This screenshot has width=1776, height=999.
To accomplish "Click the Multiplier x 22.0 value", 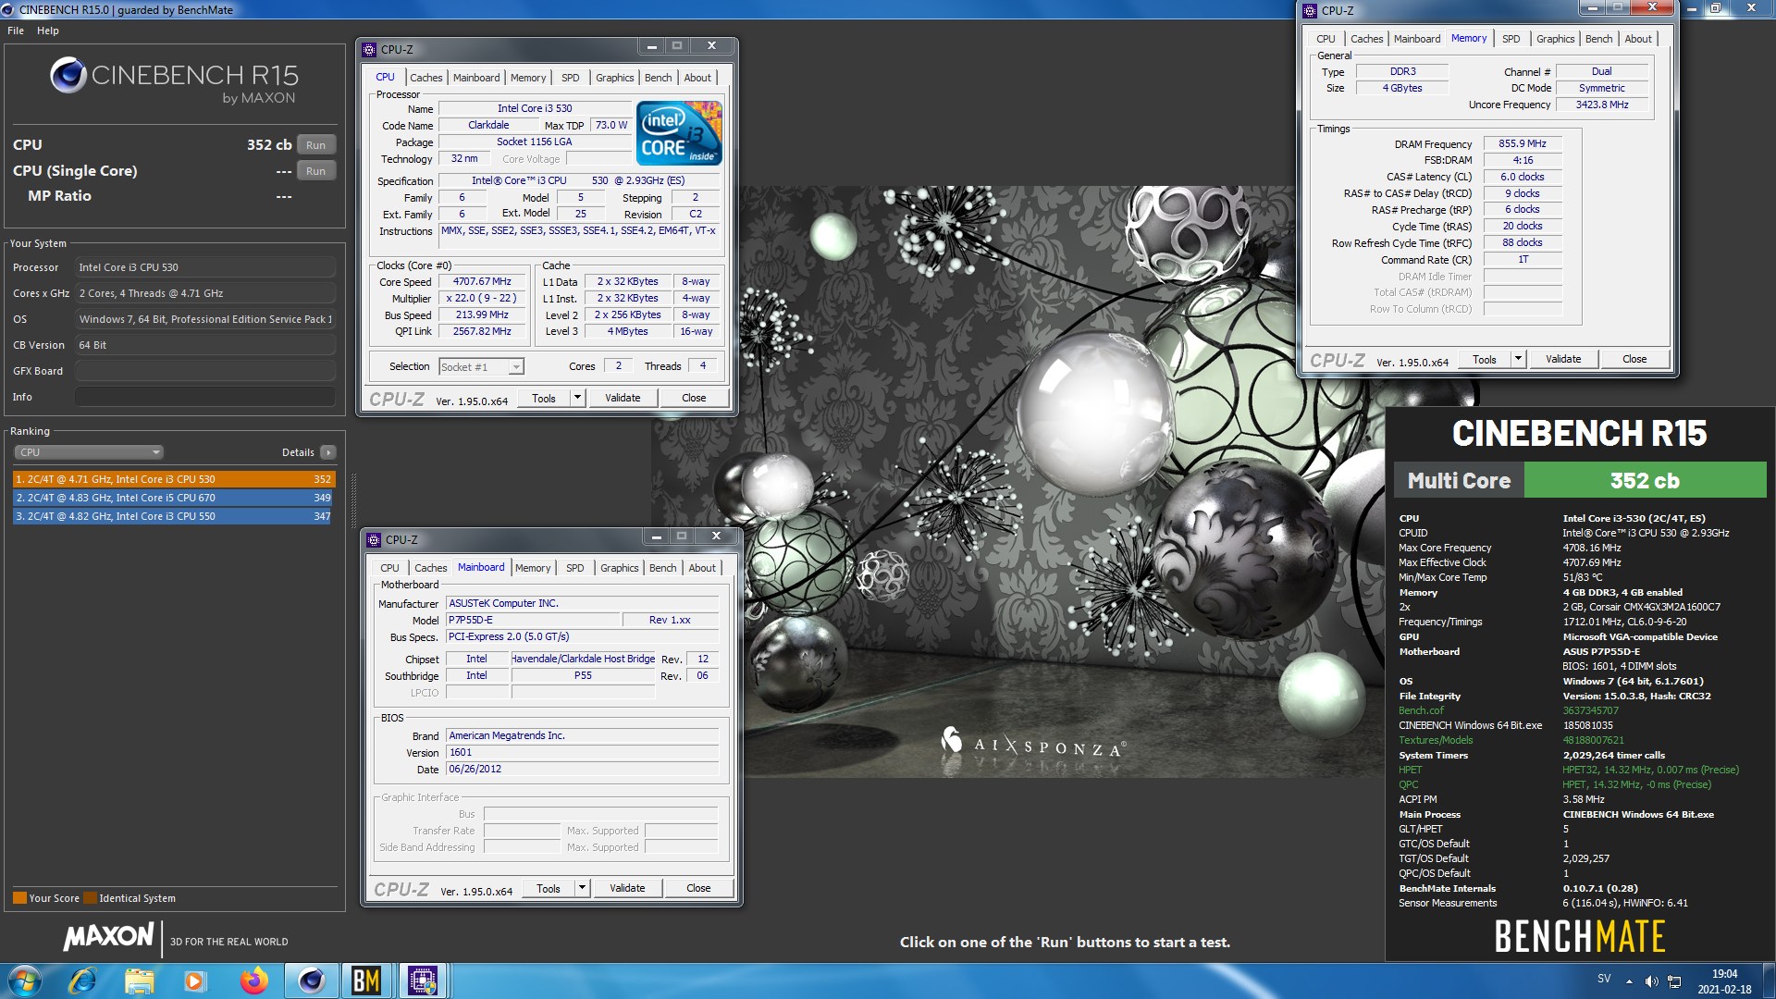I will coord(482,298).
